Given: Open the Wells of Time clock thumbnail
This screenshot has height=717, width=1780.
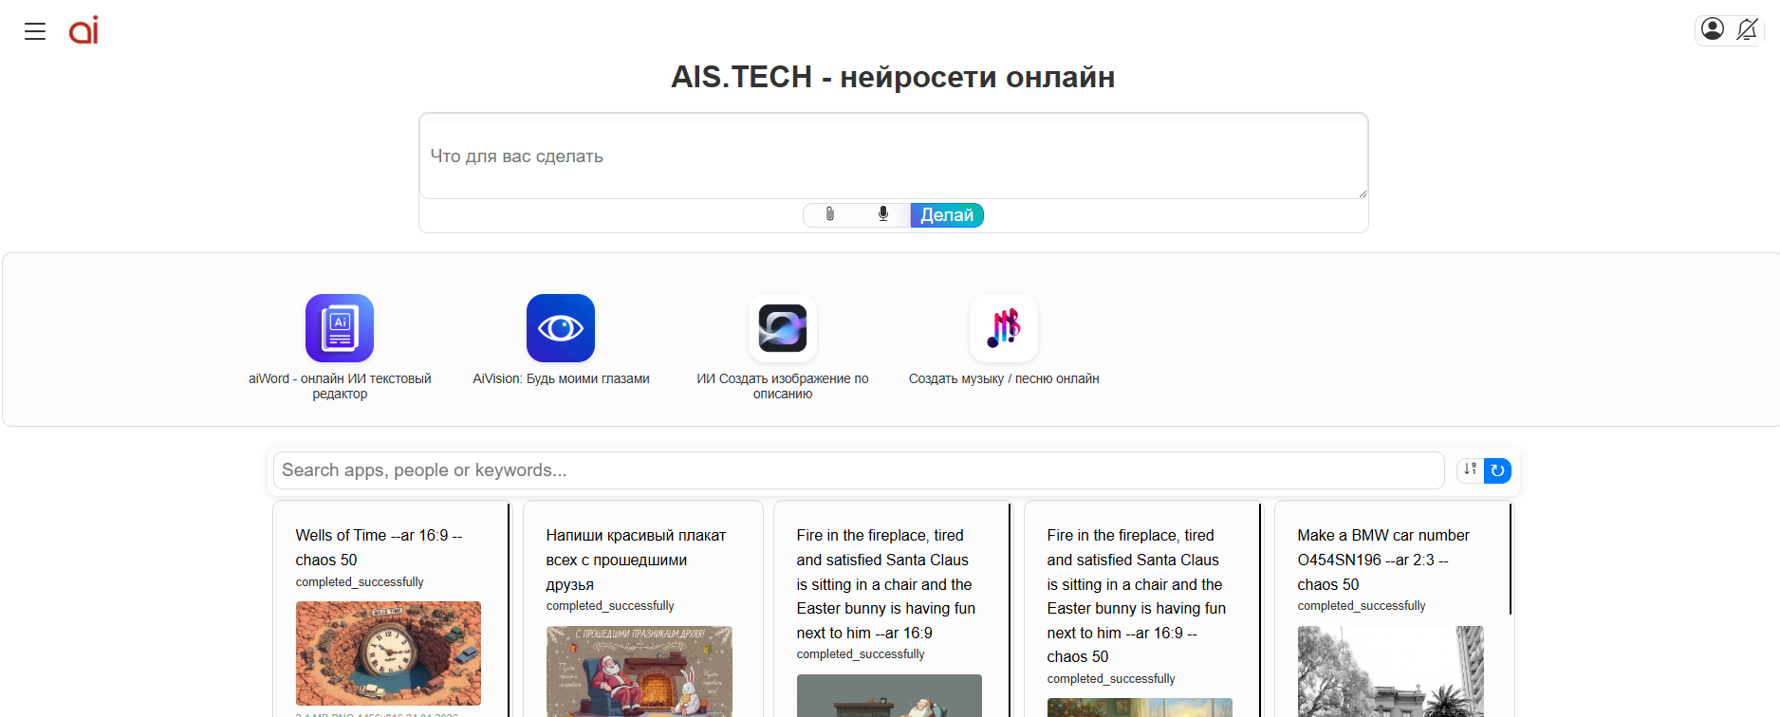Looking at the screenshot, I should pos(388,653).
